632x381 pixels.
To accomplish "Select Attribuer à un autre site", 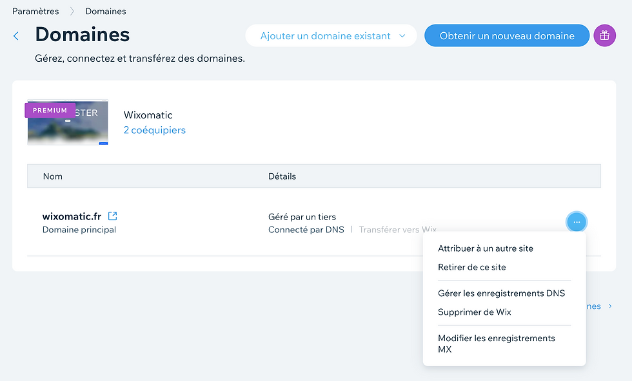I will 485,248.
